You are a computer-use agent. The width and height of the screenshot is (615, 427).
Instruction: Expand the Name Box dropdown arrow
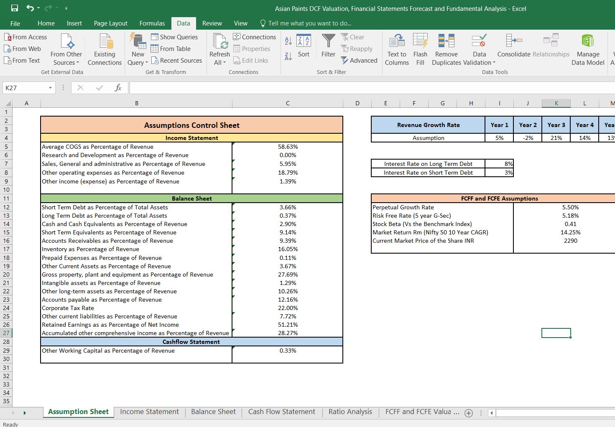(x=50, y=88)
